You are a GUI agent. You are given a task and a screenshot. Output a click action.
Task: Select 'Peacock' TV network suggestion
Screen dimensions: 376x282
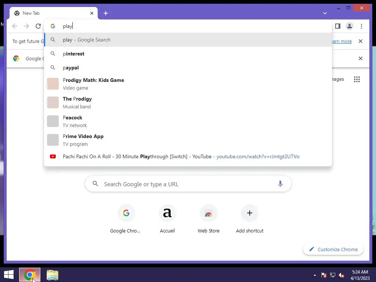tap(188, 121)
